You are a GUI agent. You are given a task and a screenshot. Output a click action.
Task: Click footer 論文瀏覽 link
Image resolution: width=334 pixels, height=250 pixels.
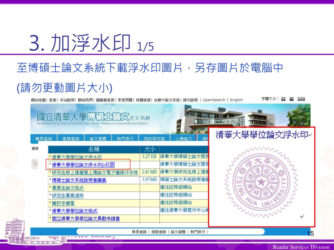click(178, 232)
